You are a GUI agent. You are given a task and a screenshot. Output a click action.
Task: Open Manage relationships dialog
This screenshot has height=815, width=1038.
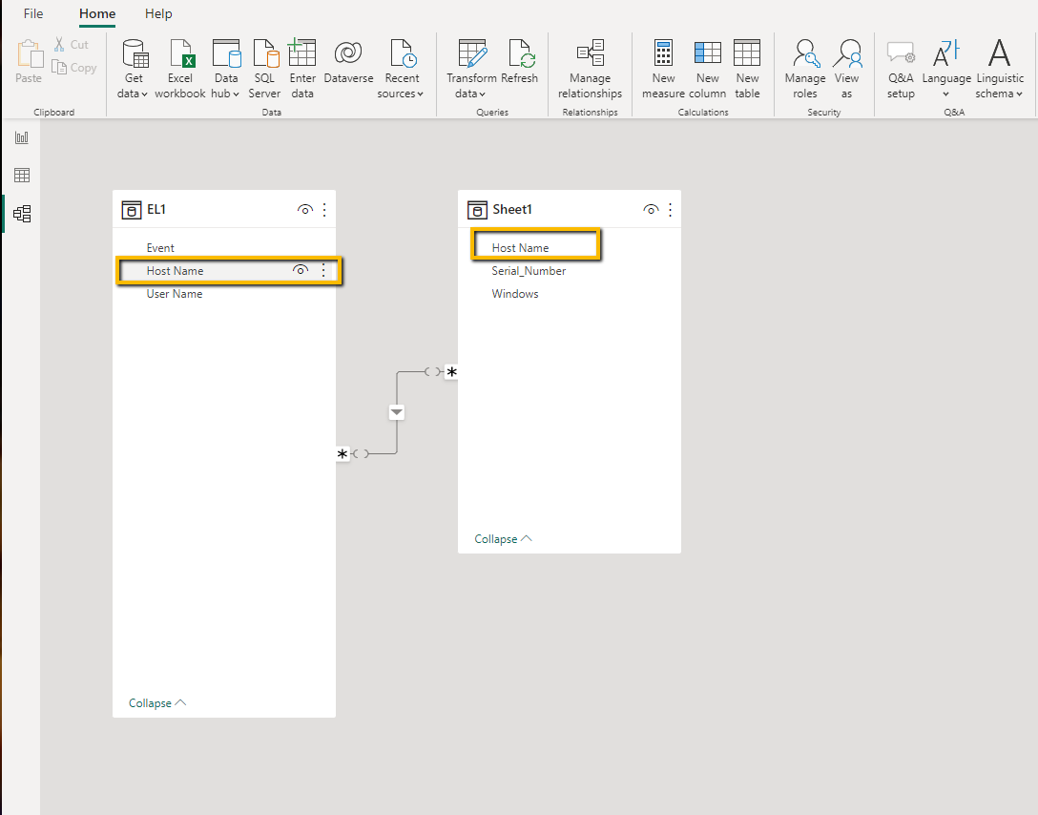pyautogui.click(x=590, y=69)
